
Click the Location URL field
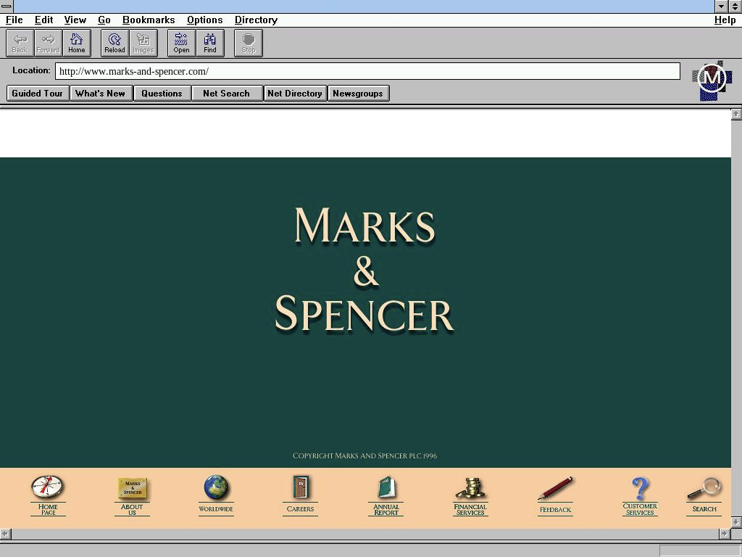[x=367, y=71]
